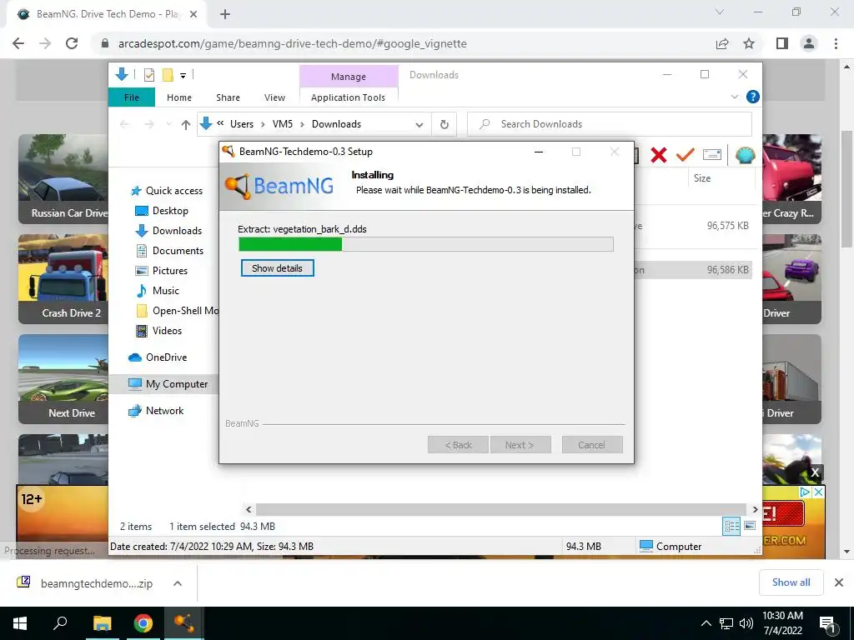Viewport: 854px width, 640px height.
Task: Click the Users breadcrumb in address bar
Action: coord(242,124)
